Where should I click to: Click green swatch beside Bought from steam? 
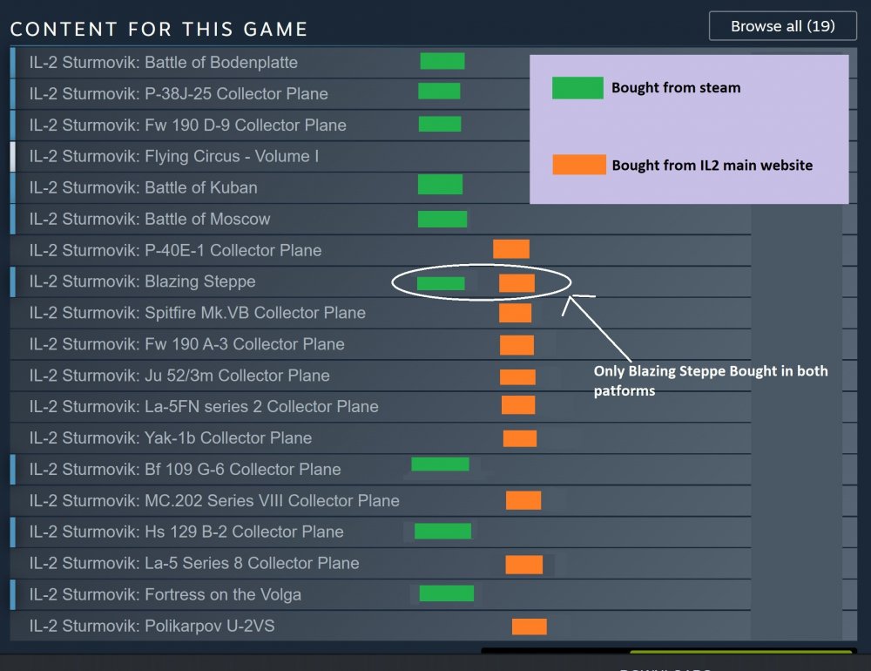coord(577,88)
